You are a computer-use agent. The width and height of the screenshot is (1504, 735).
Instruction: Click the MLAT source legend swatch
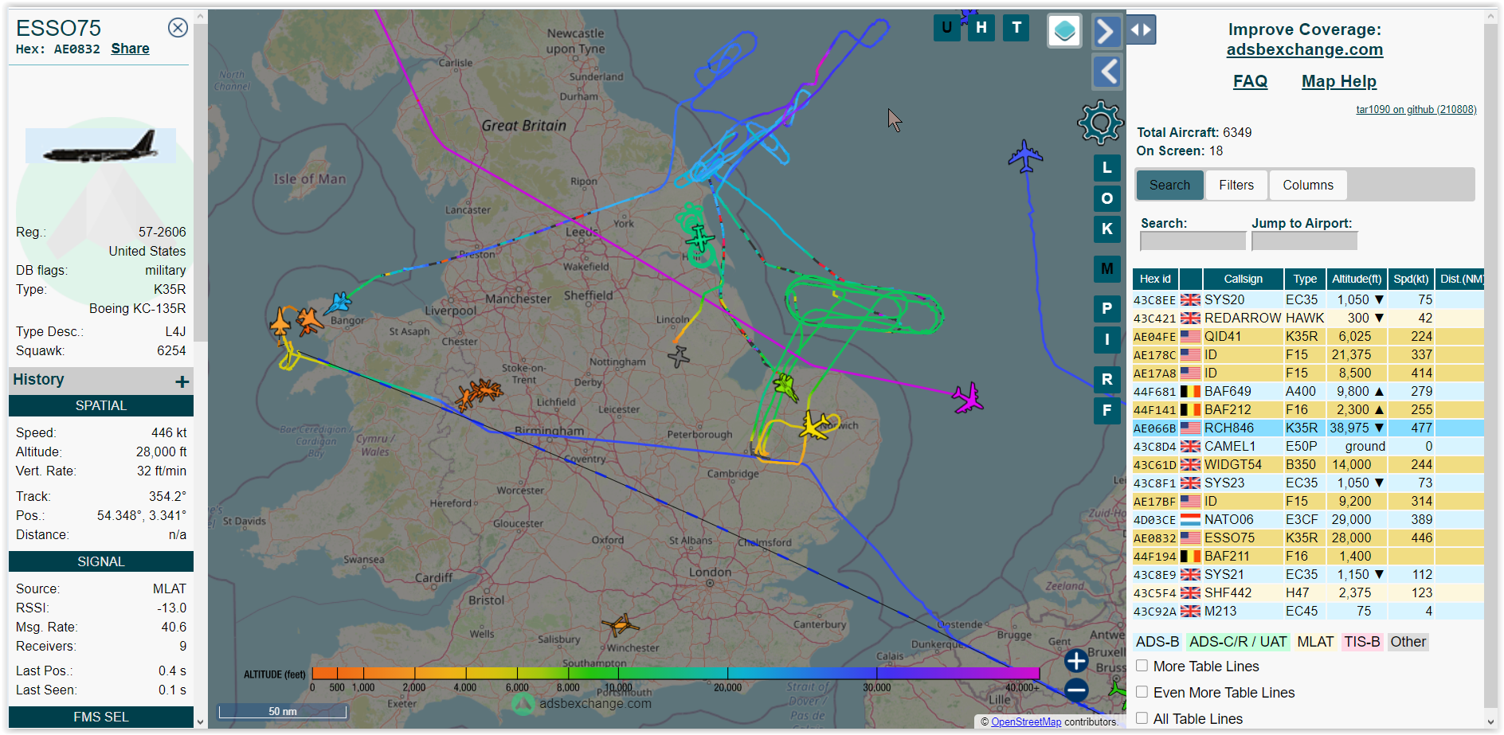tap(1315, 642)
